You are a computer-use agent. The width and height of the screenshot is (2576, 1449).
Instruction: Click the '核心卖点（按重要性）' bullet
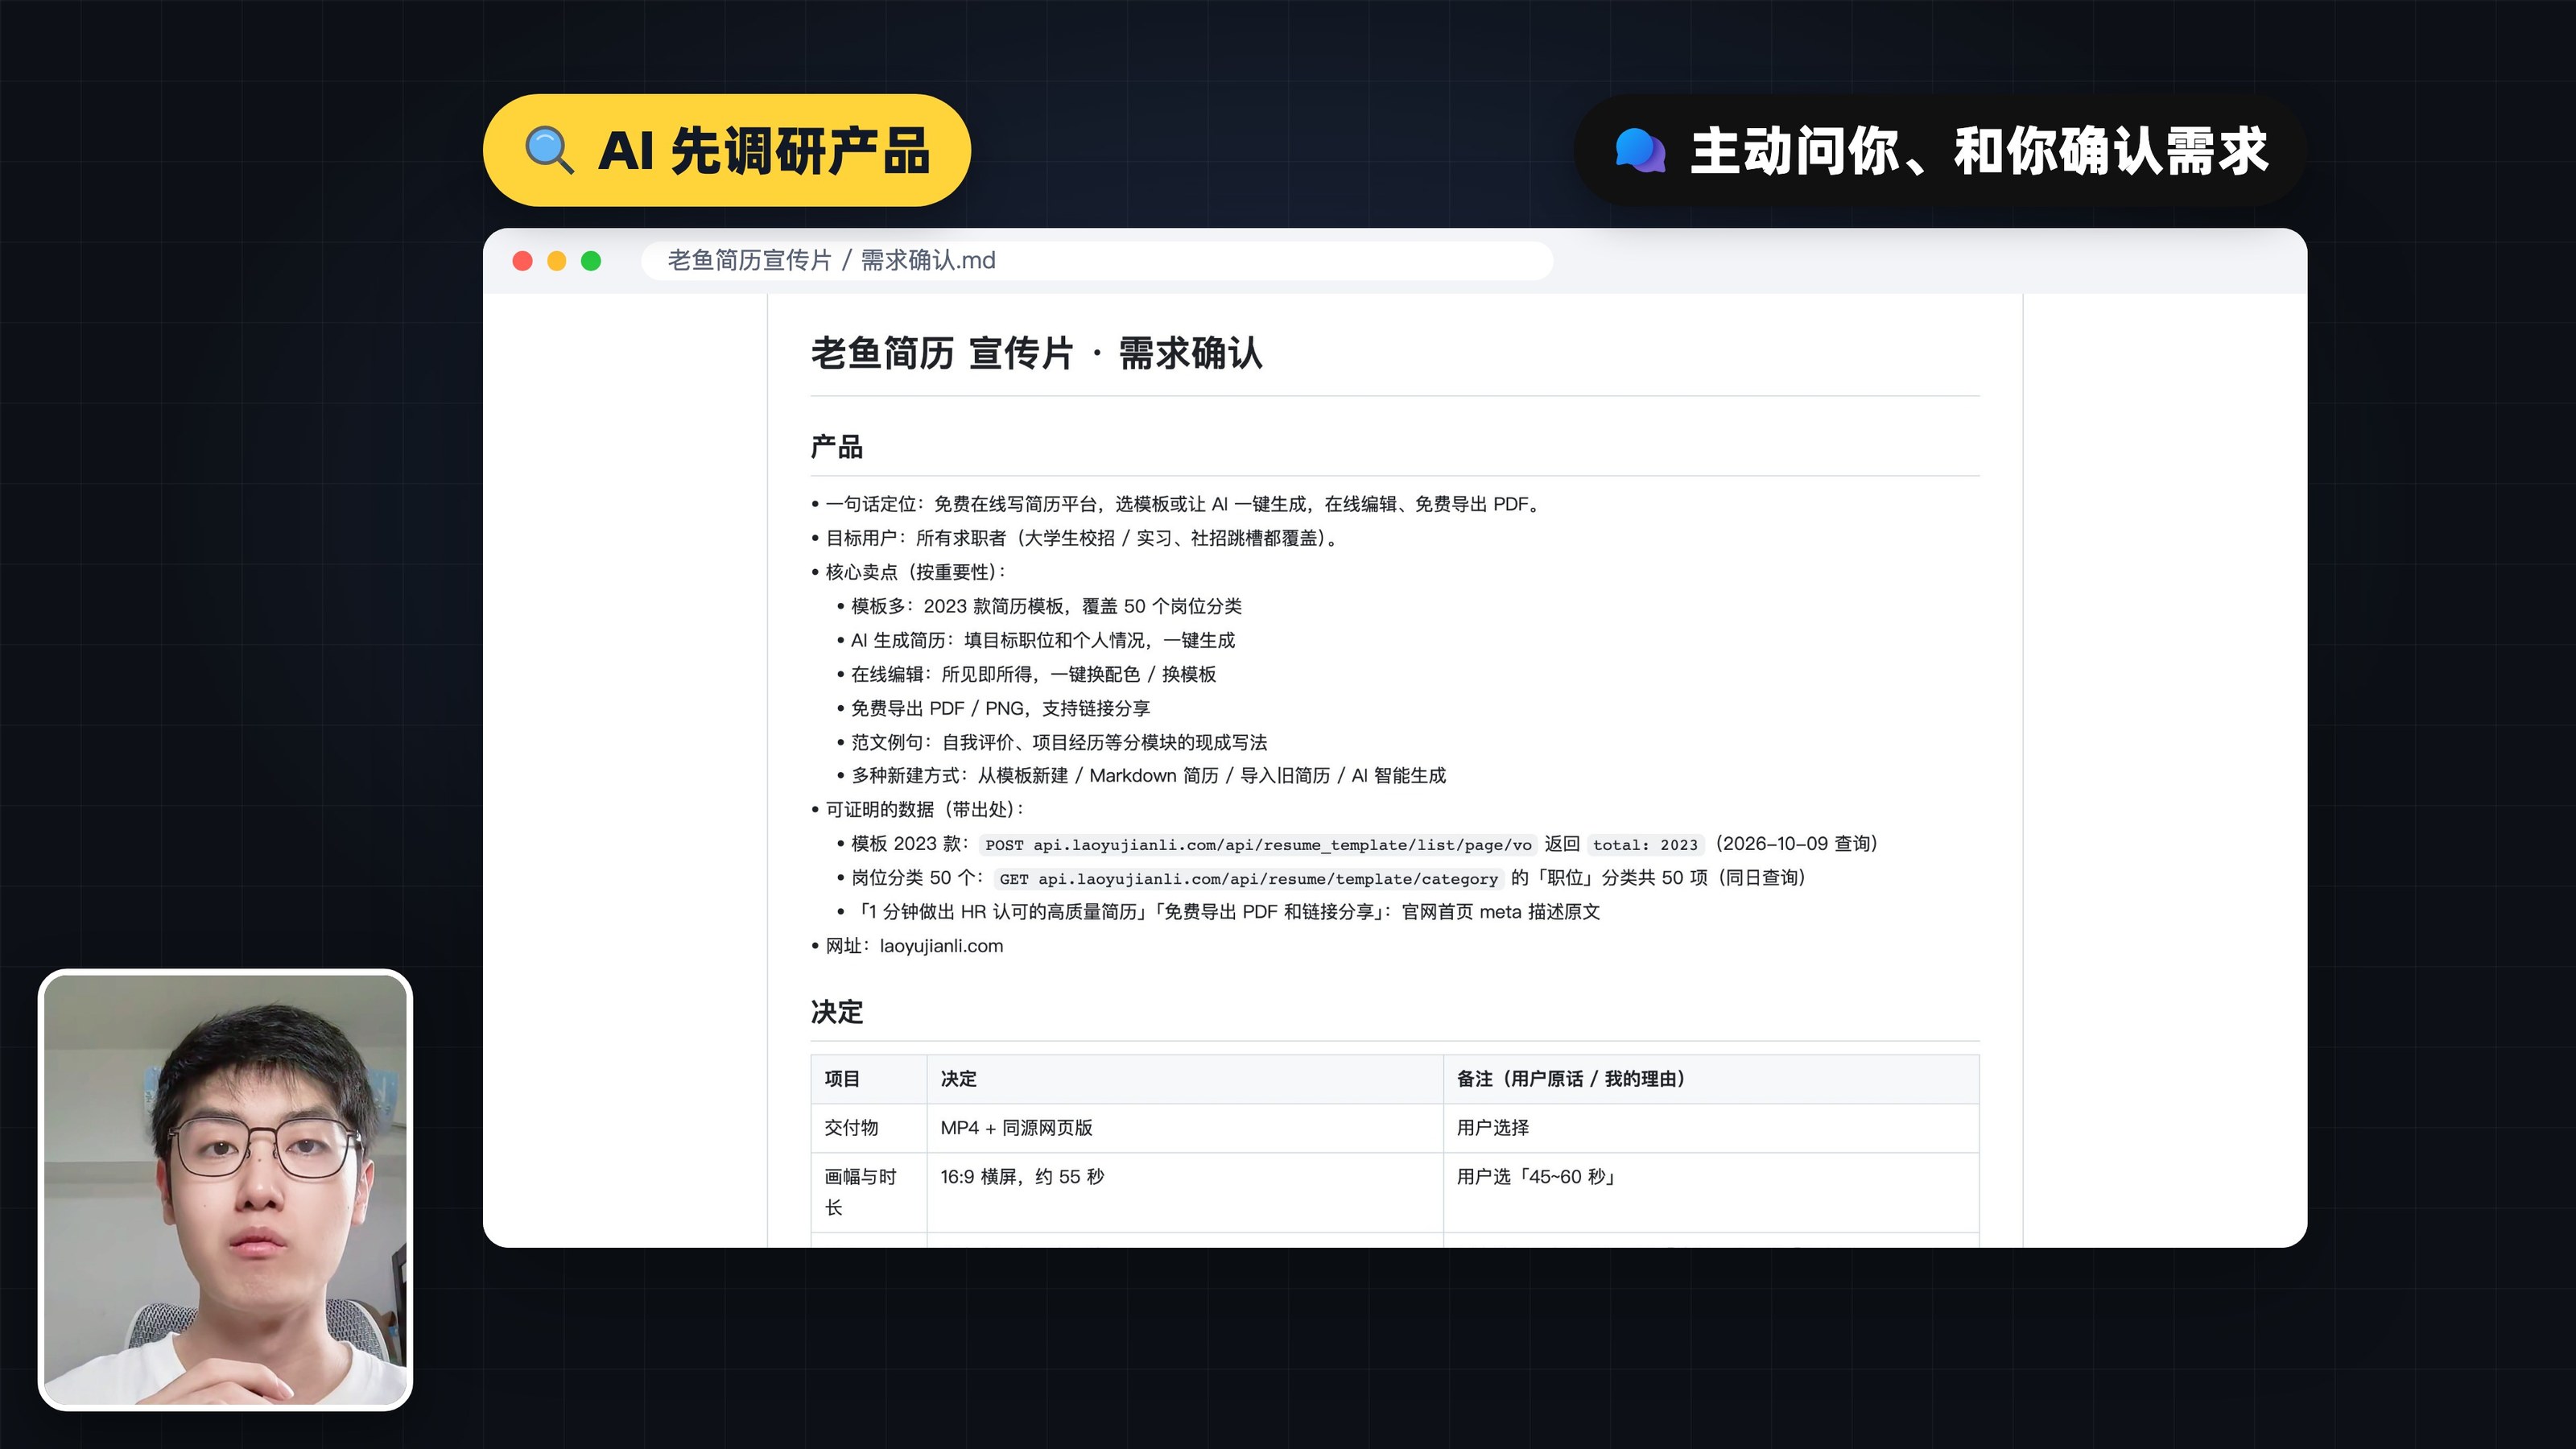click(x=909, y=572)
